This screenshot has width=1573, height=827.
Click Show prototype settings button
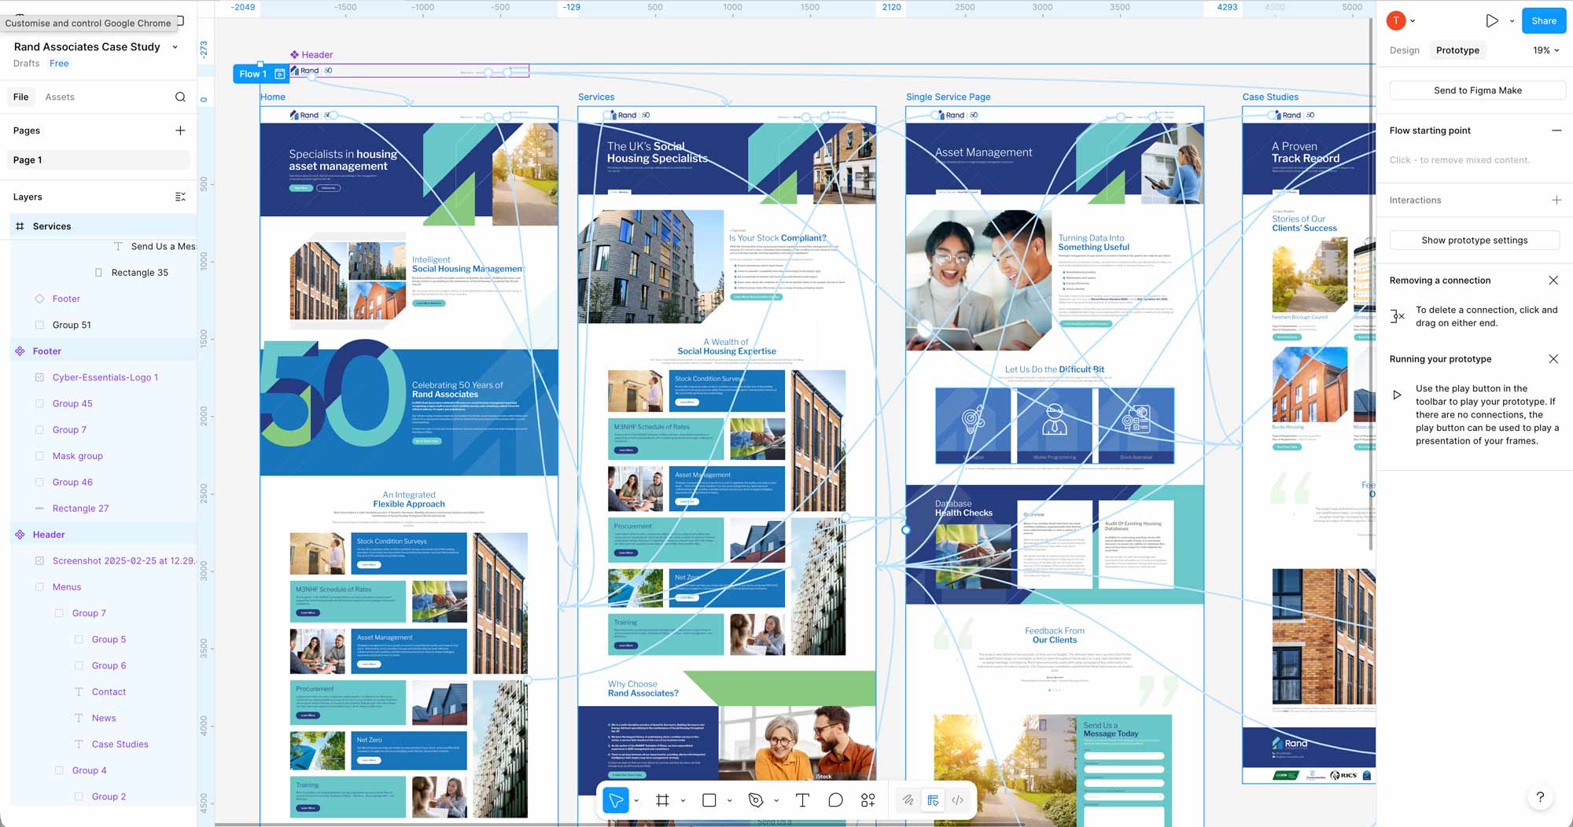point(1474,241)
